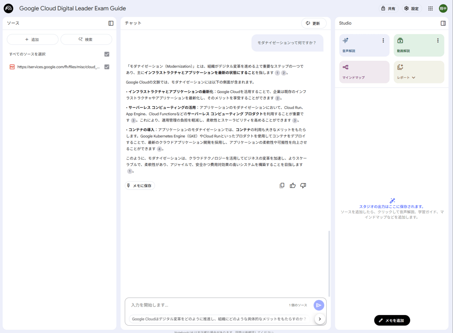
Task: Click the 検索 search sources button
Action: pyautogui.click(x=86, y=40)
